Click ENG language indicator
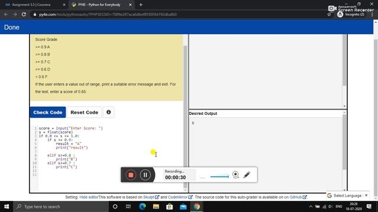This screenshot has height=212, width=378. click(338, 207)
